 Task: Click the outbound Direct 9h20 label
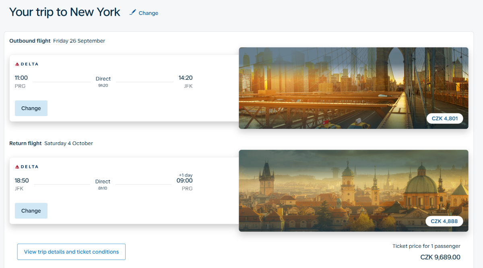tap(103, 82)
